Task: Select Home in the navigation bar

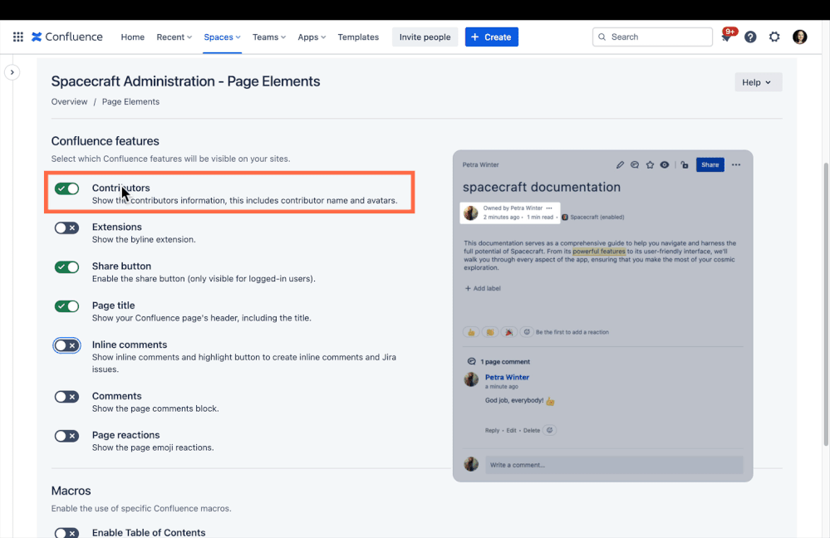Action: tap(132, 37)
